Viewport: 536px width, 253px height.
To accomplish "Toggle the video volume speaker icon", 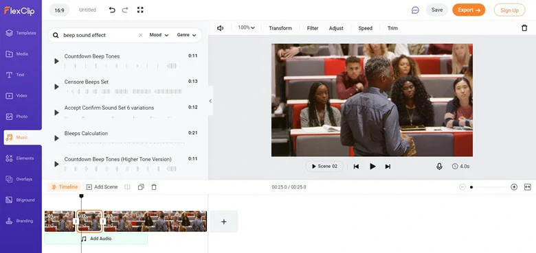I will (x=220, y=28).
